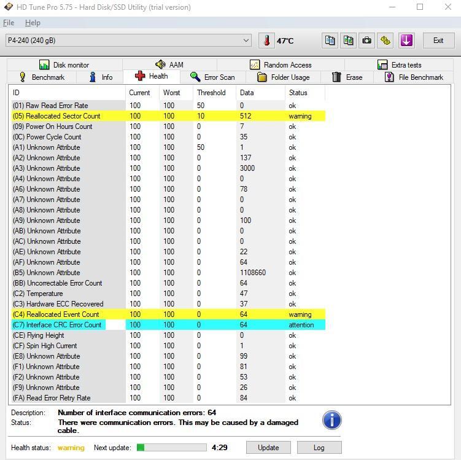461x460 pixels.
Task: Open options via the yellow wrench icon
Action: [385, 41]
